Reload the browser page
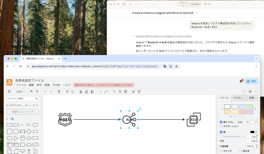264x154 pixels. coord(20,66)
